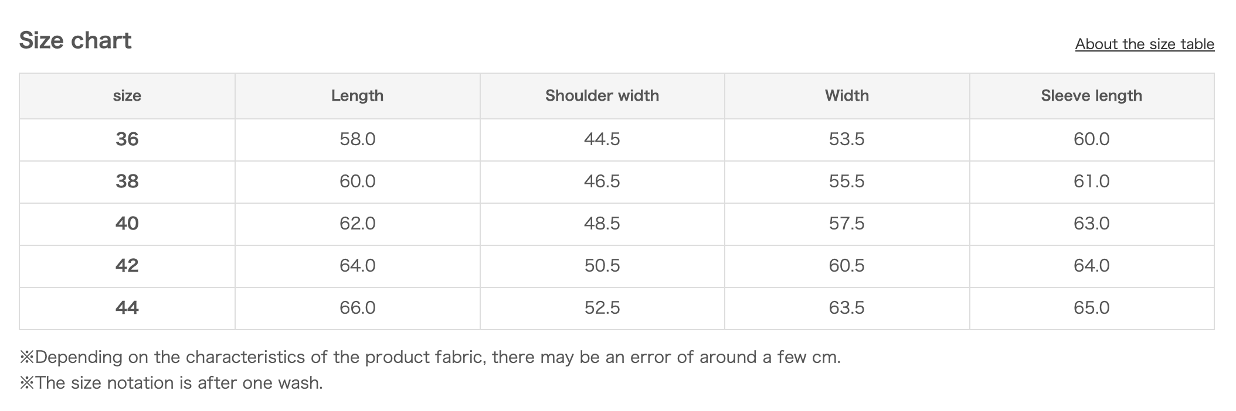Click the size 40 row label
This screenshot has height=411, width=1236.
click(x=127, y=224)
